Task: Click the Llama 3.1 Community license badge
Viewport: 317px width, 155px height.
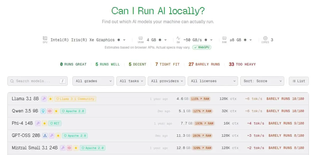Action: tap(75, 99)
